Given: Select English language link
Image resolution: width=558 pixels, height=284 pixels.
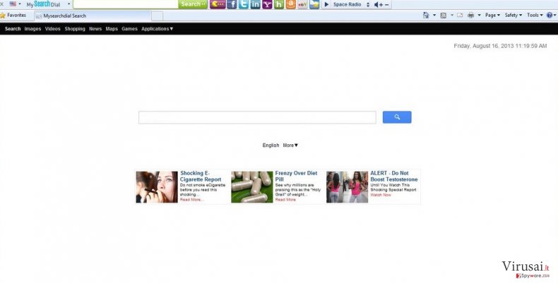Looking at the screenshot, I should 271,146.
